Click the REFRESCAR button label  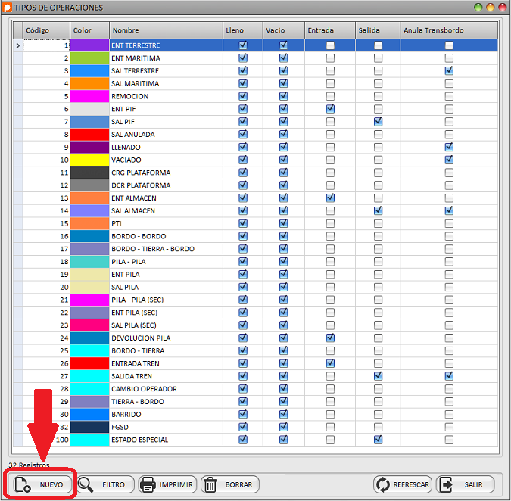tap(411, 484)
